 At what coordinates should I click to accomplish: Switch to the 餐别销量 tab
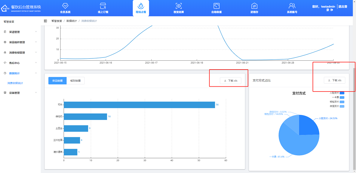coord(75,81)
